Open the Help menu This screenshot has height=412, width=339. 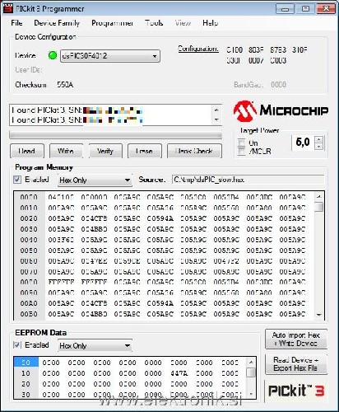(210, 23)
